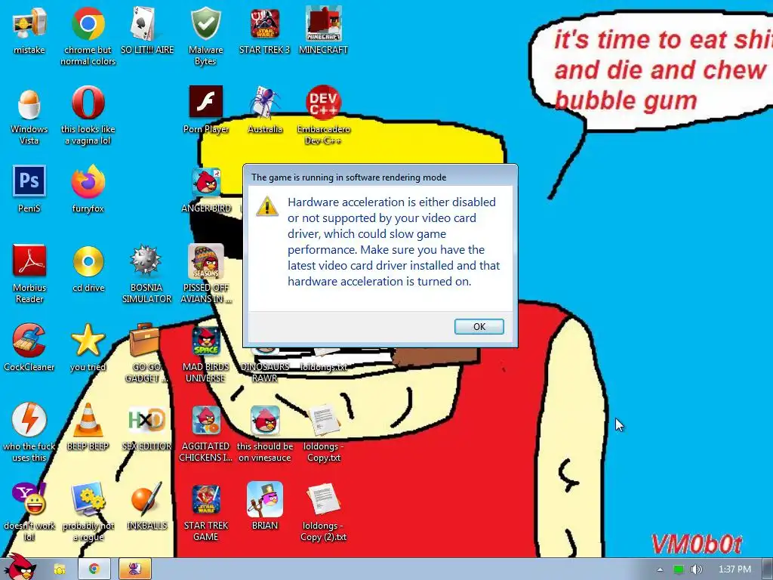Open the 'who the fuck uses this' lightning icon
773x580 pixels.
coord(29,420)
